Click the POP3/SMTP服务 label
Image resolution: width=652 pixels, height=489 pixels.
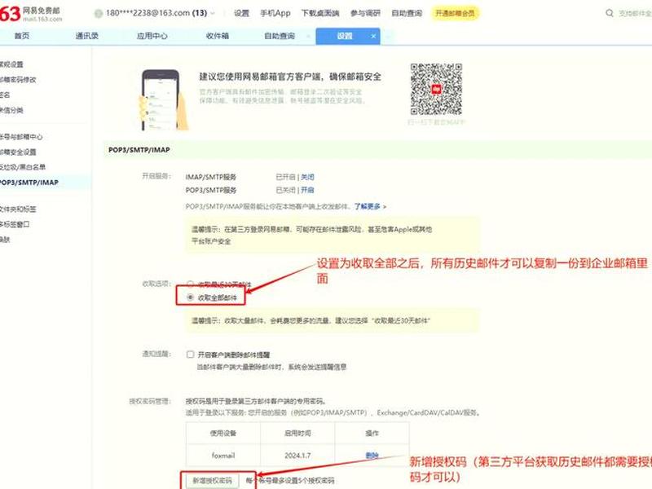211,190
